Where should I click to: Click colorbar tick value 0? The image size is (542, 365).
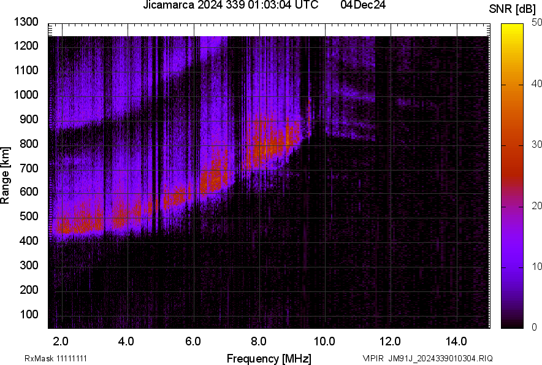click(x=535, y=327)
